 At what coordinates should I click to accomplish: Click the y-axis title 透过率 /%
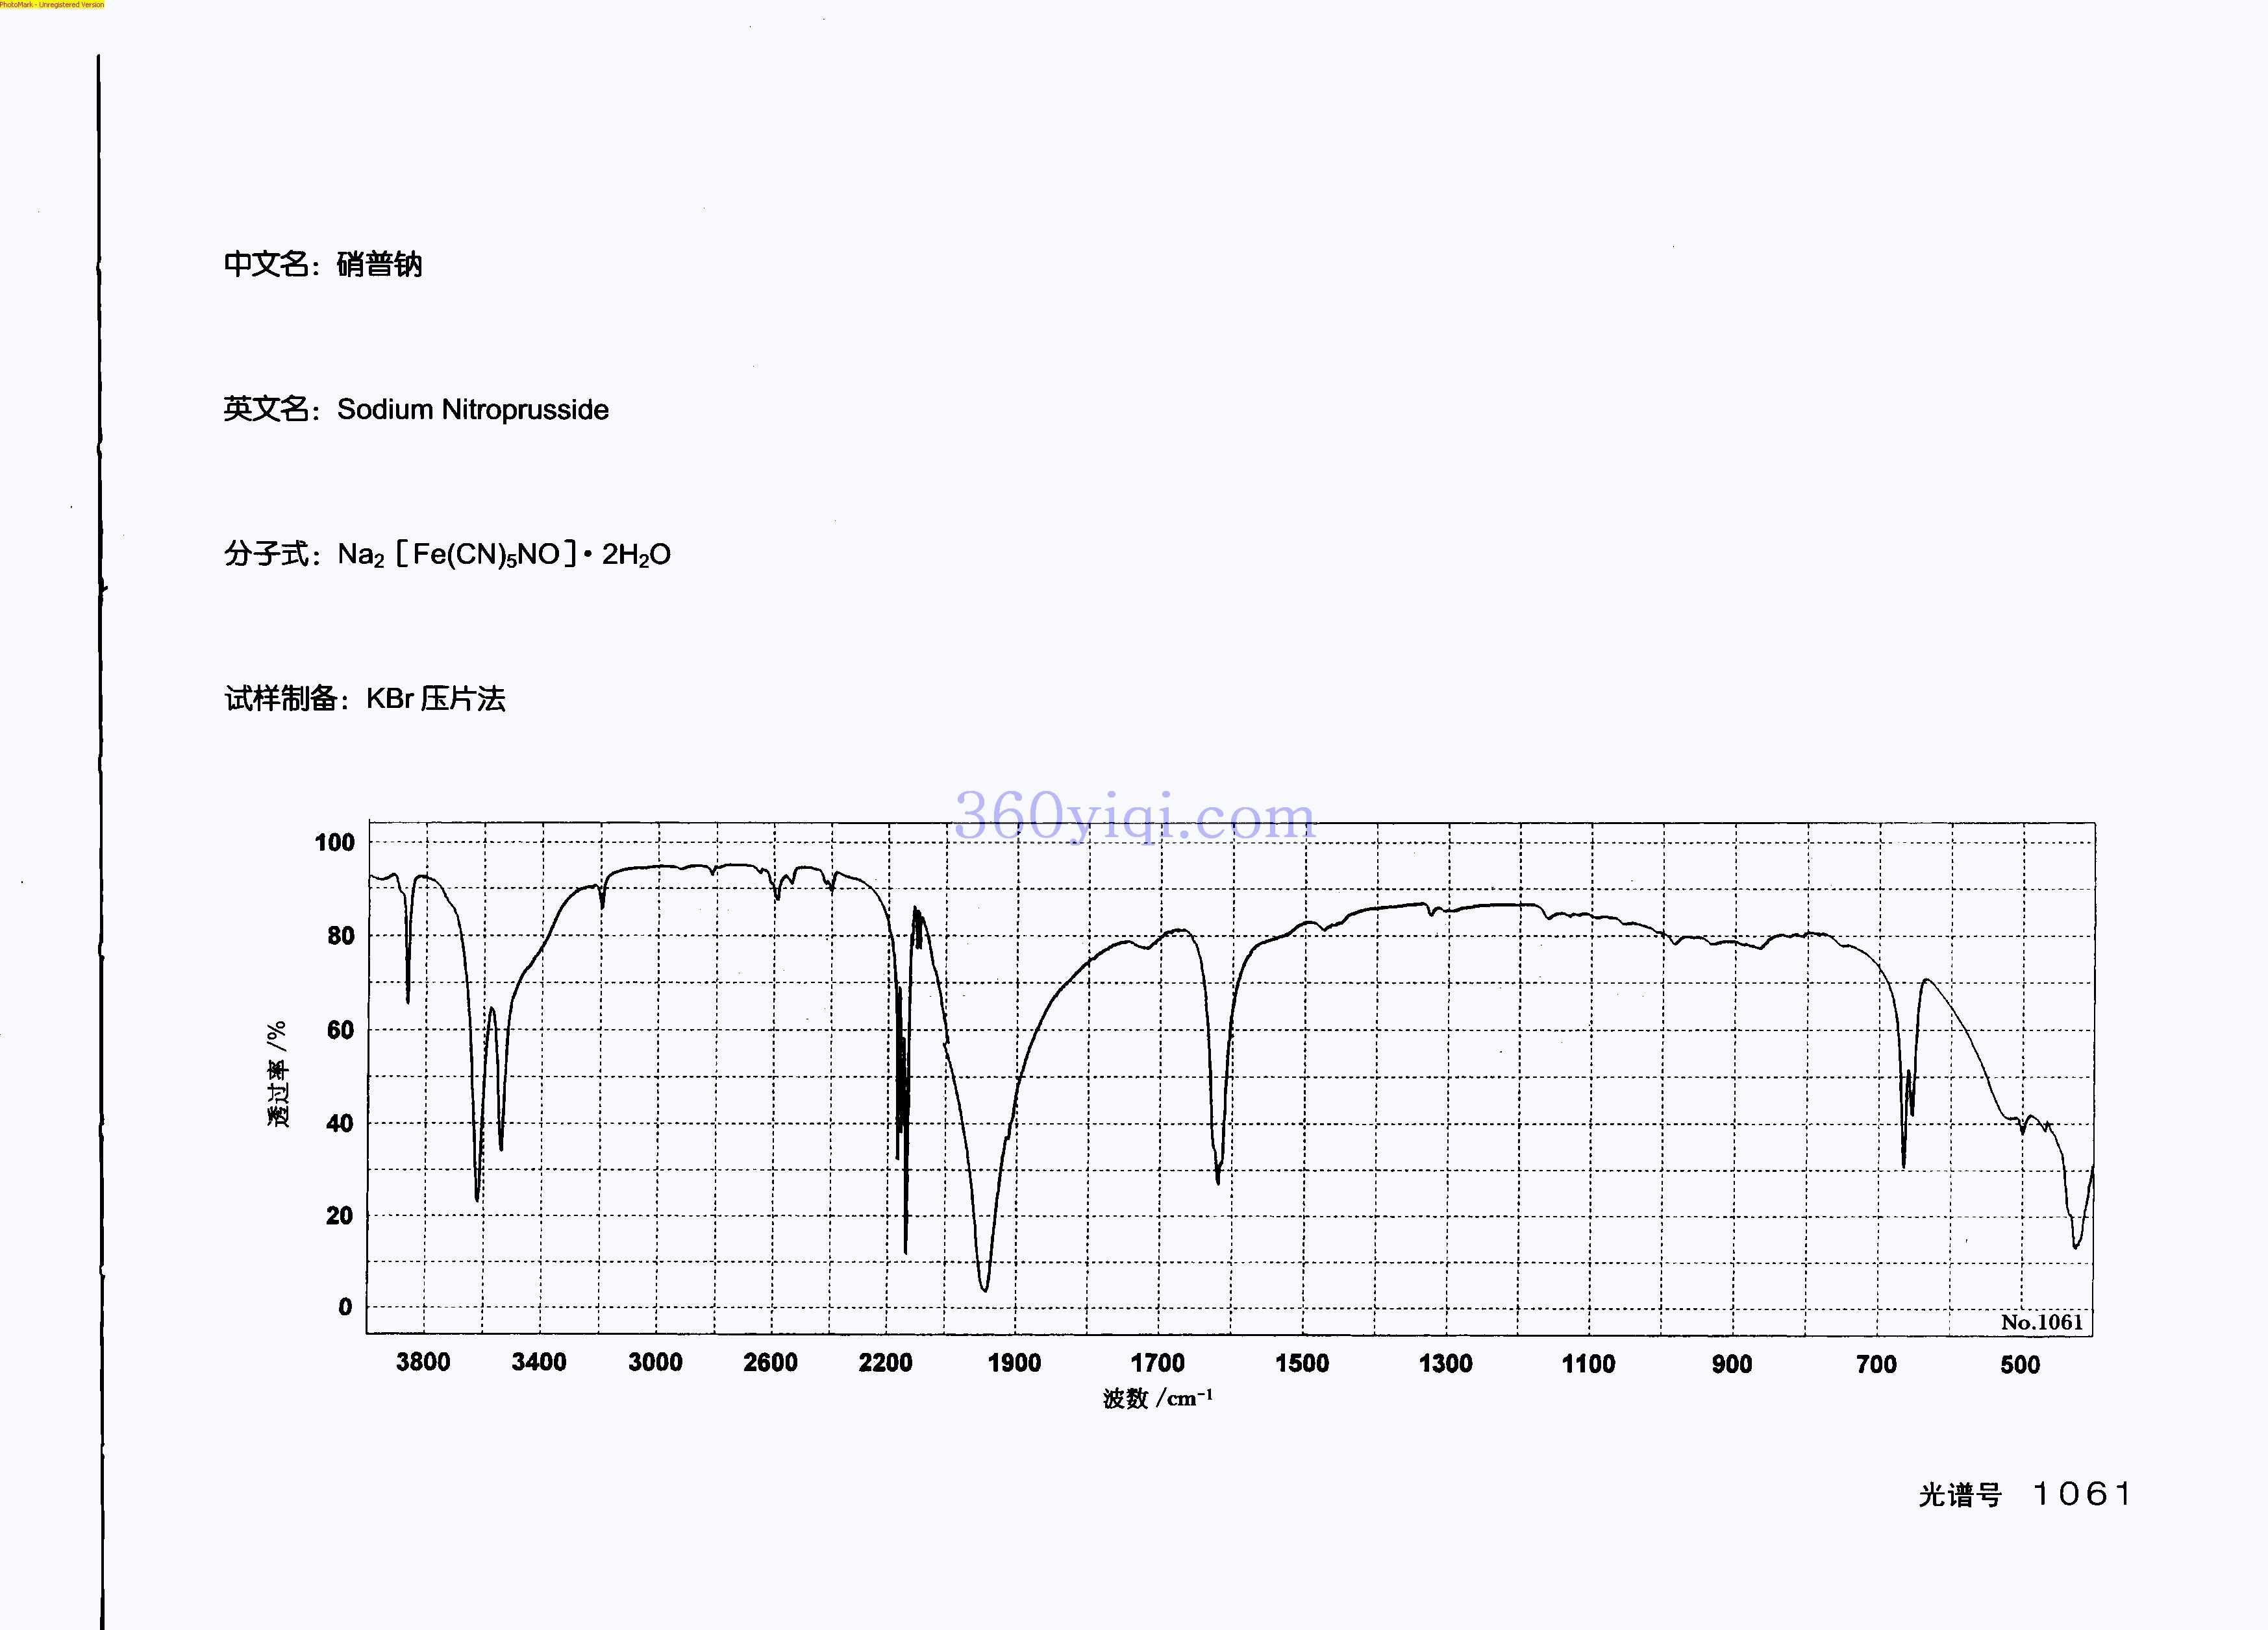[x=277, y=1075]
